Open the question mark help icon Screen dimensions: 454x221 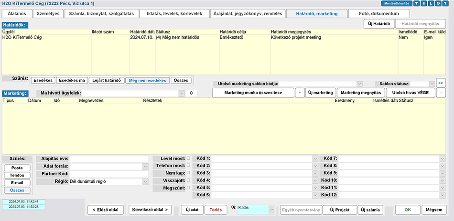[x=445, y=3]
